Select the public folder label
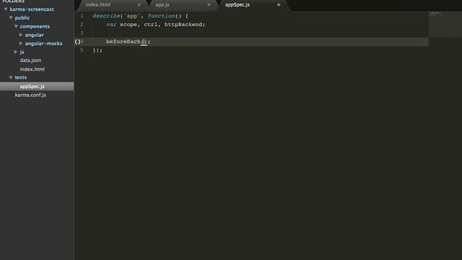 pyautogui.click(x=22, y=17)
